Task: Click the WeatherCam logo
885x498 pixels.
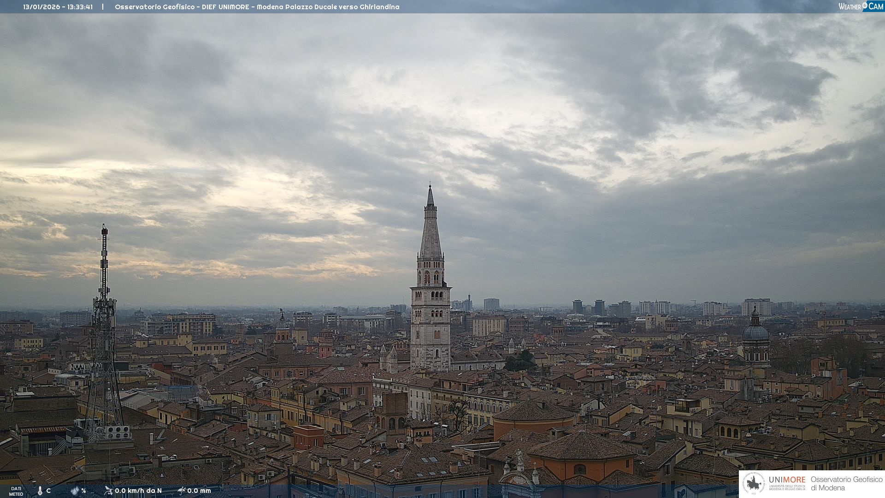Action: [860, 6]
